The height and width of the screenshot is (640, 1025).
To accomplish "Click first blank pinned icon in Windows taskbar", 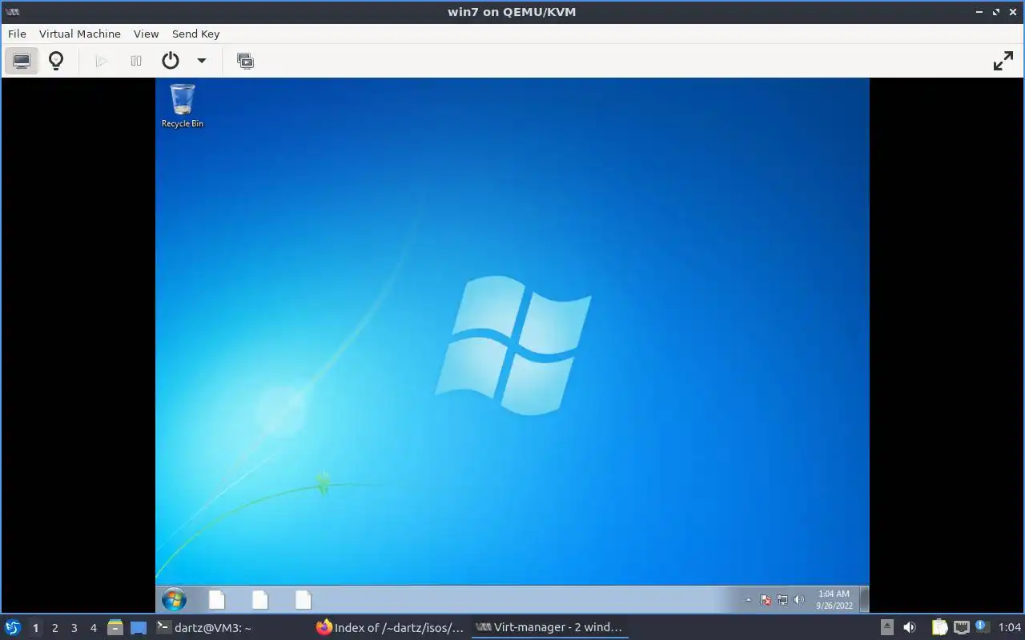I will pyautogui.click(x=217, y=599).
